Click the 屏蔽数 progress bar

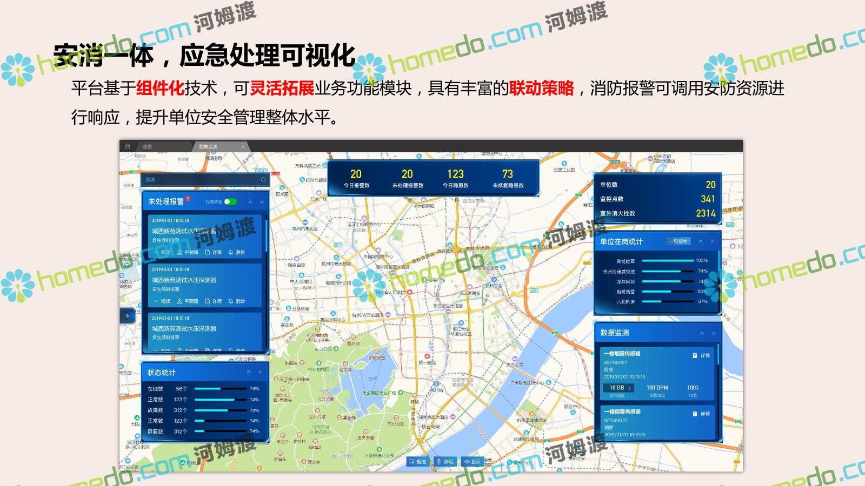pos(219,431)
